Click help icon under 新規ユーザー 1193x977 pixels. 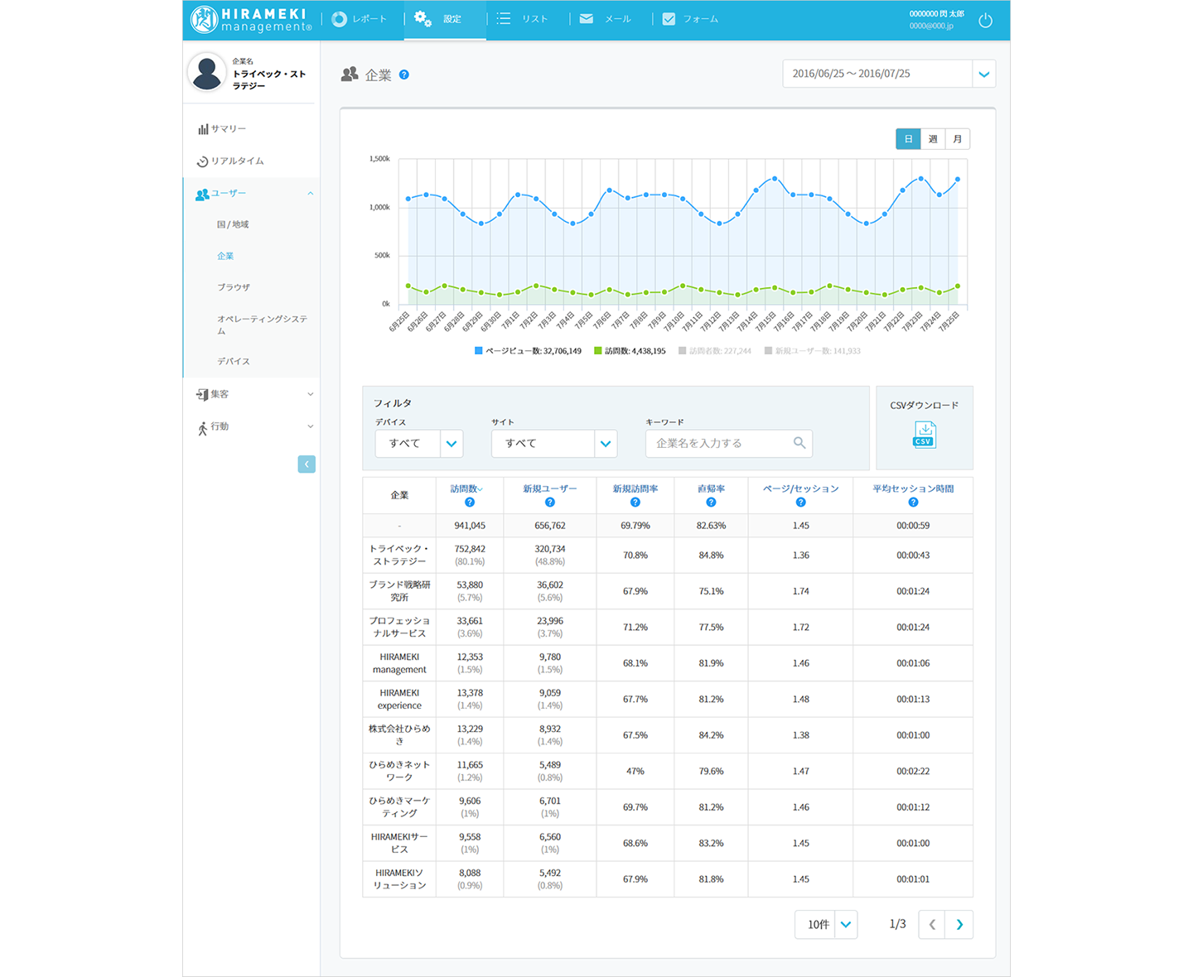click(550, 503)
